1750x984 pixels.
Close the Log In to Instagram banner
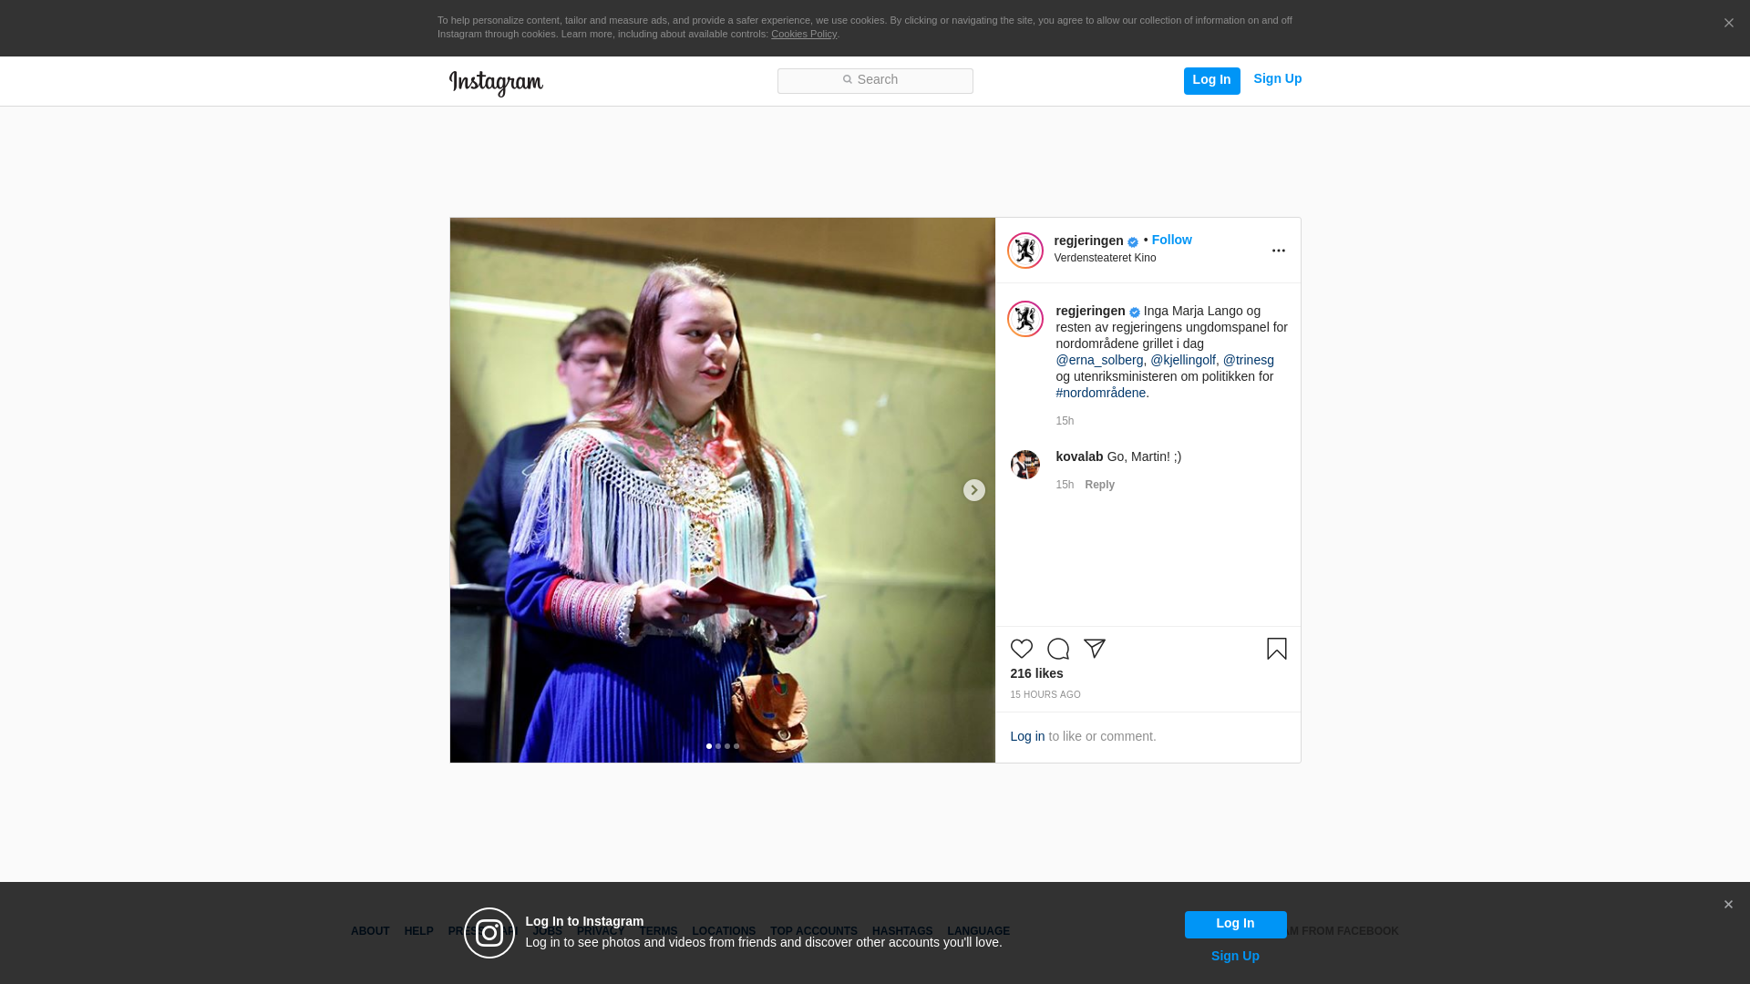(1728, 905)
